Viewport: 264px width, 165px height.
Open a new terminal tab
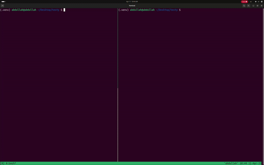(x=3, y=6)
